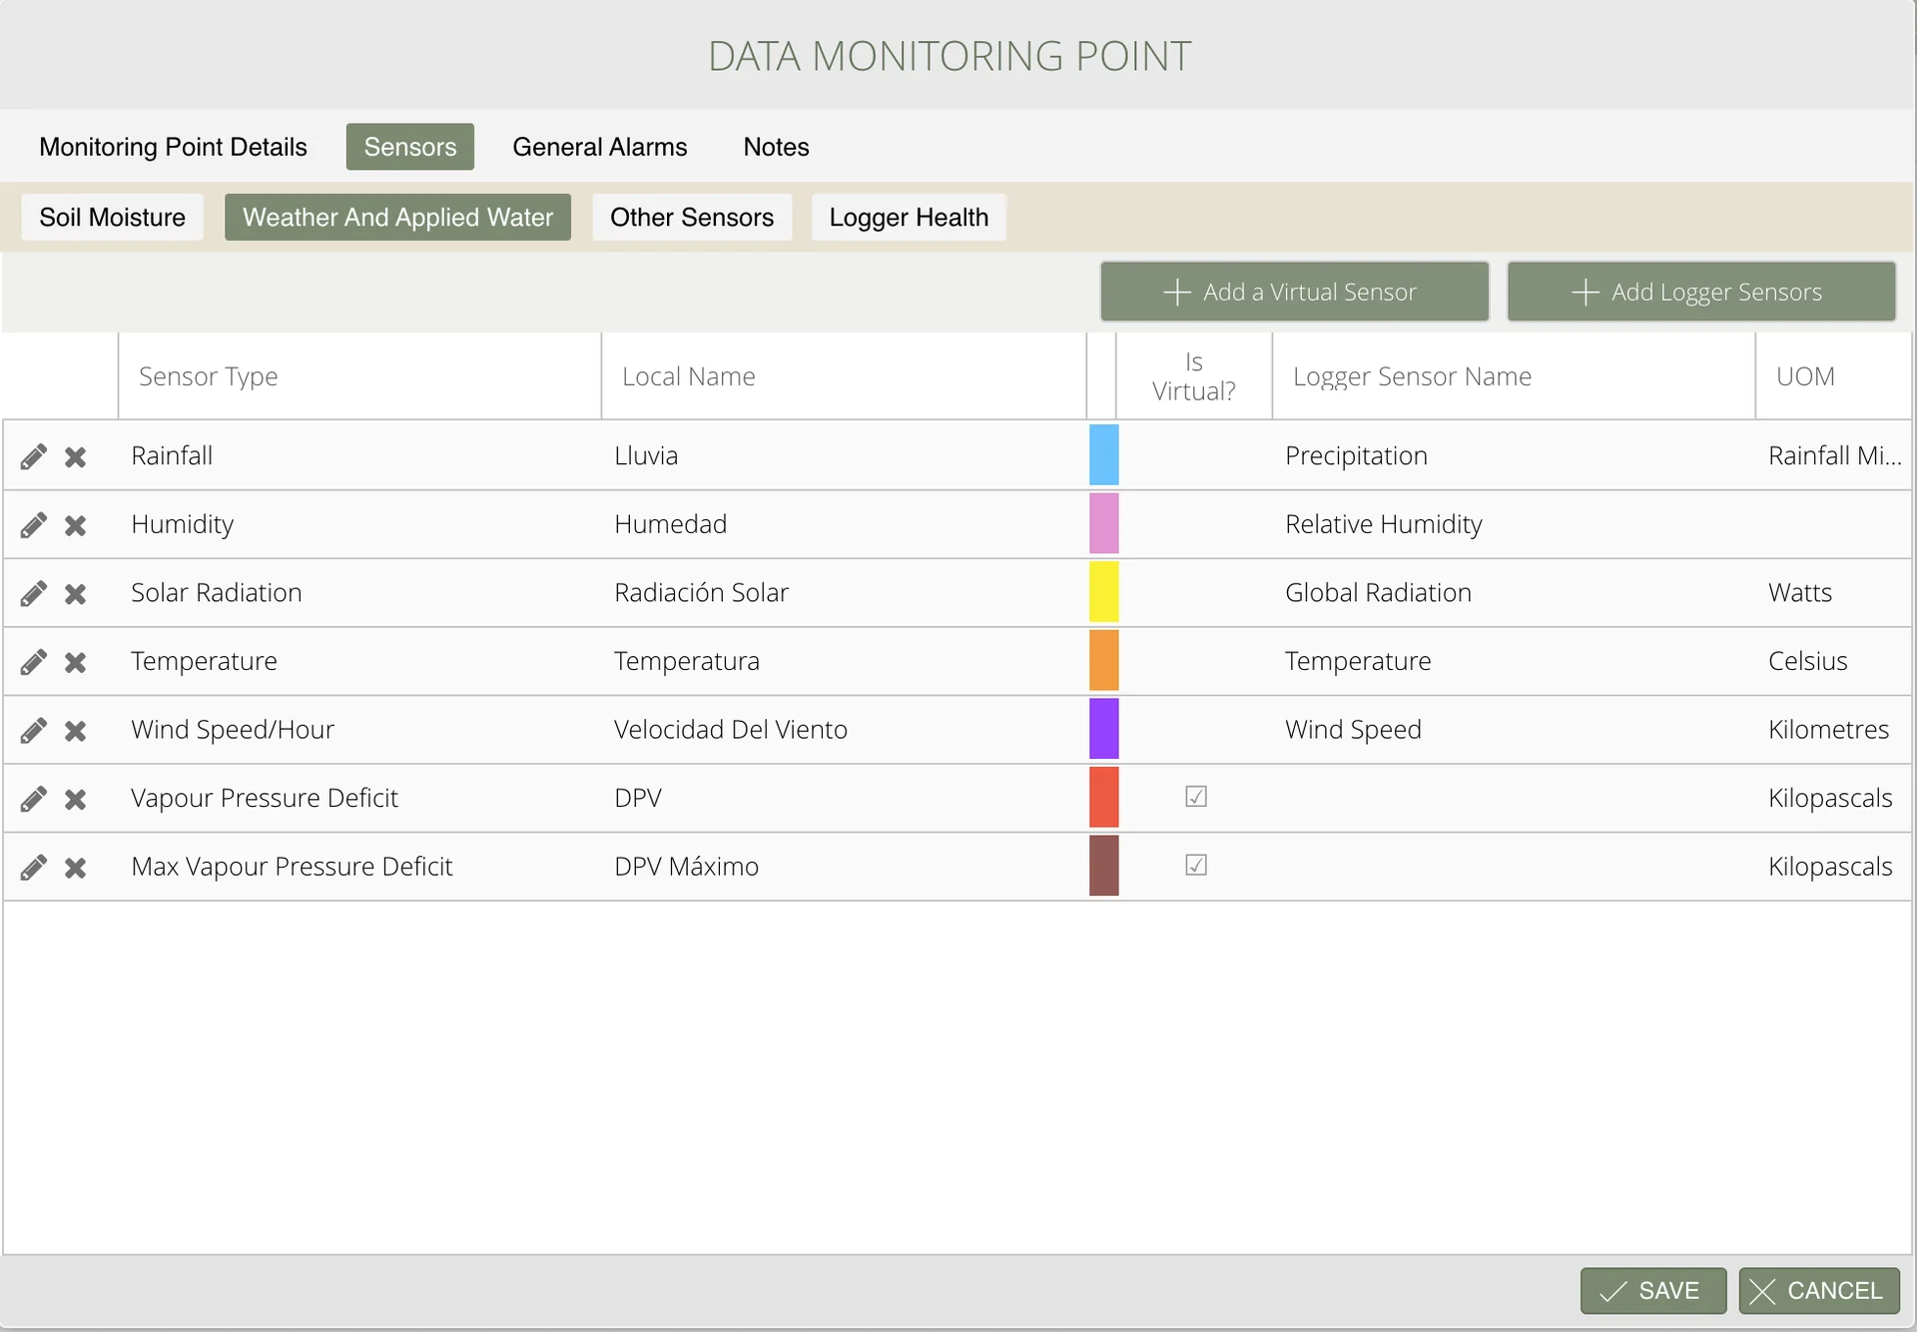Edit the Temperature sensor row
1917x1332 pixels.
tap(33, 662)
